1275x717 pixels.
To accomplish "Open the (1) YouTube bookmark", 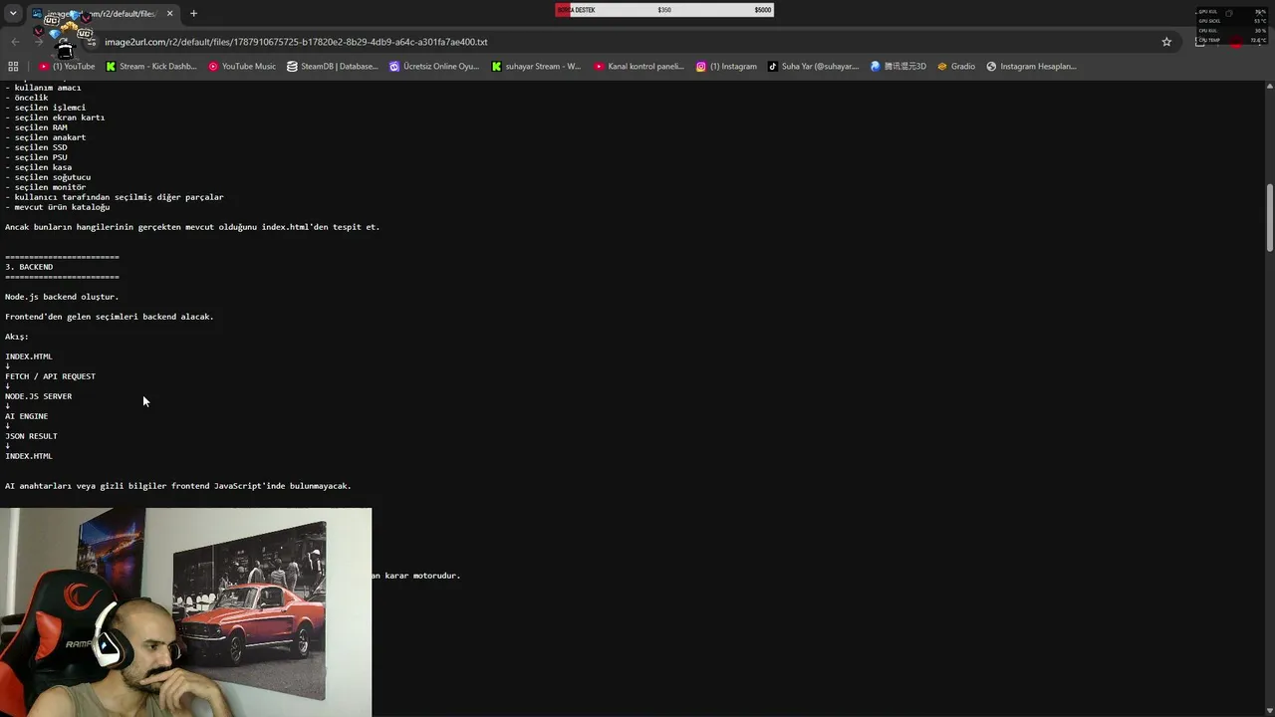I will coord(67,67).
